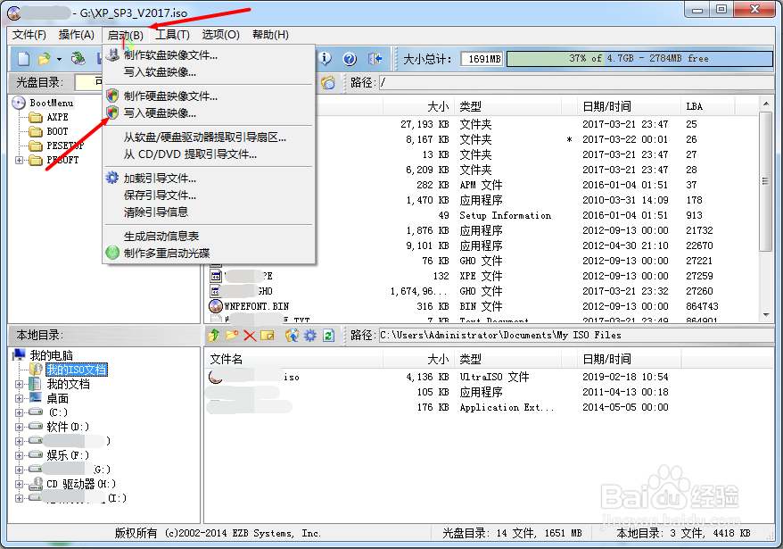This screenshot has height=549, width=783.
Task: Open the 选项(O) menu
Action: pos(220,35)
